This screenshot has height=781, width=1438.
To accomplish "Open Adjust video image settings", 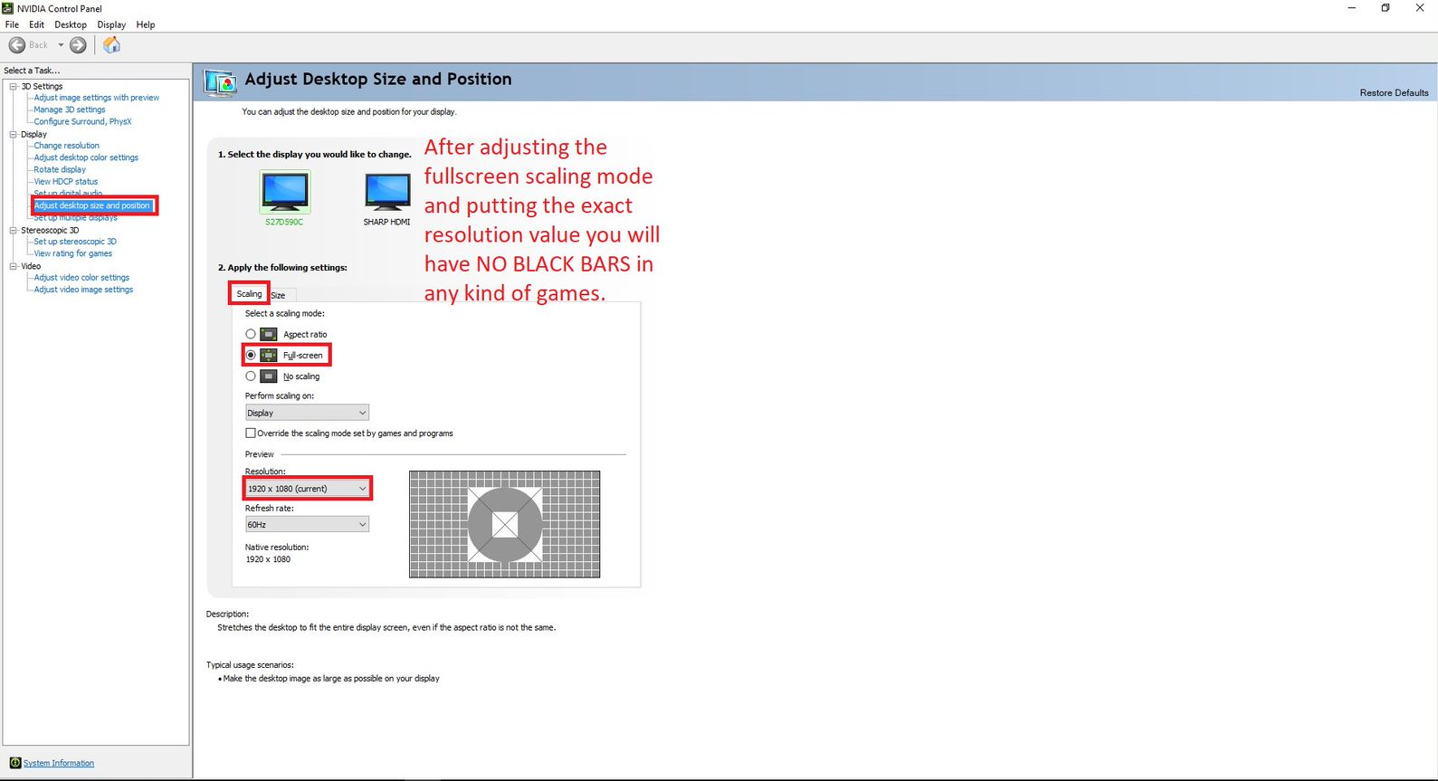I will pyautogui.click(x=83, y=290).
